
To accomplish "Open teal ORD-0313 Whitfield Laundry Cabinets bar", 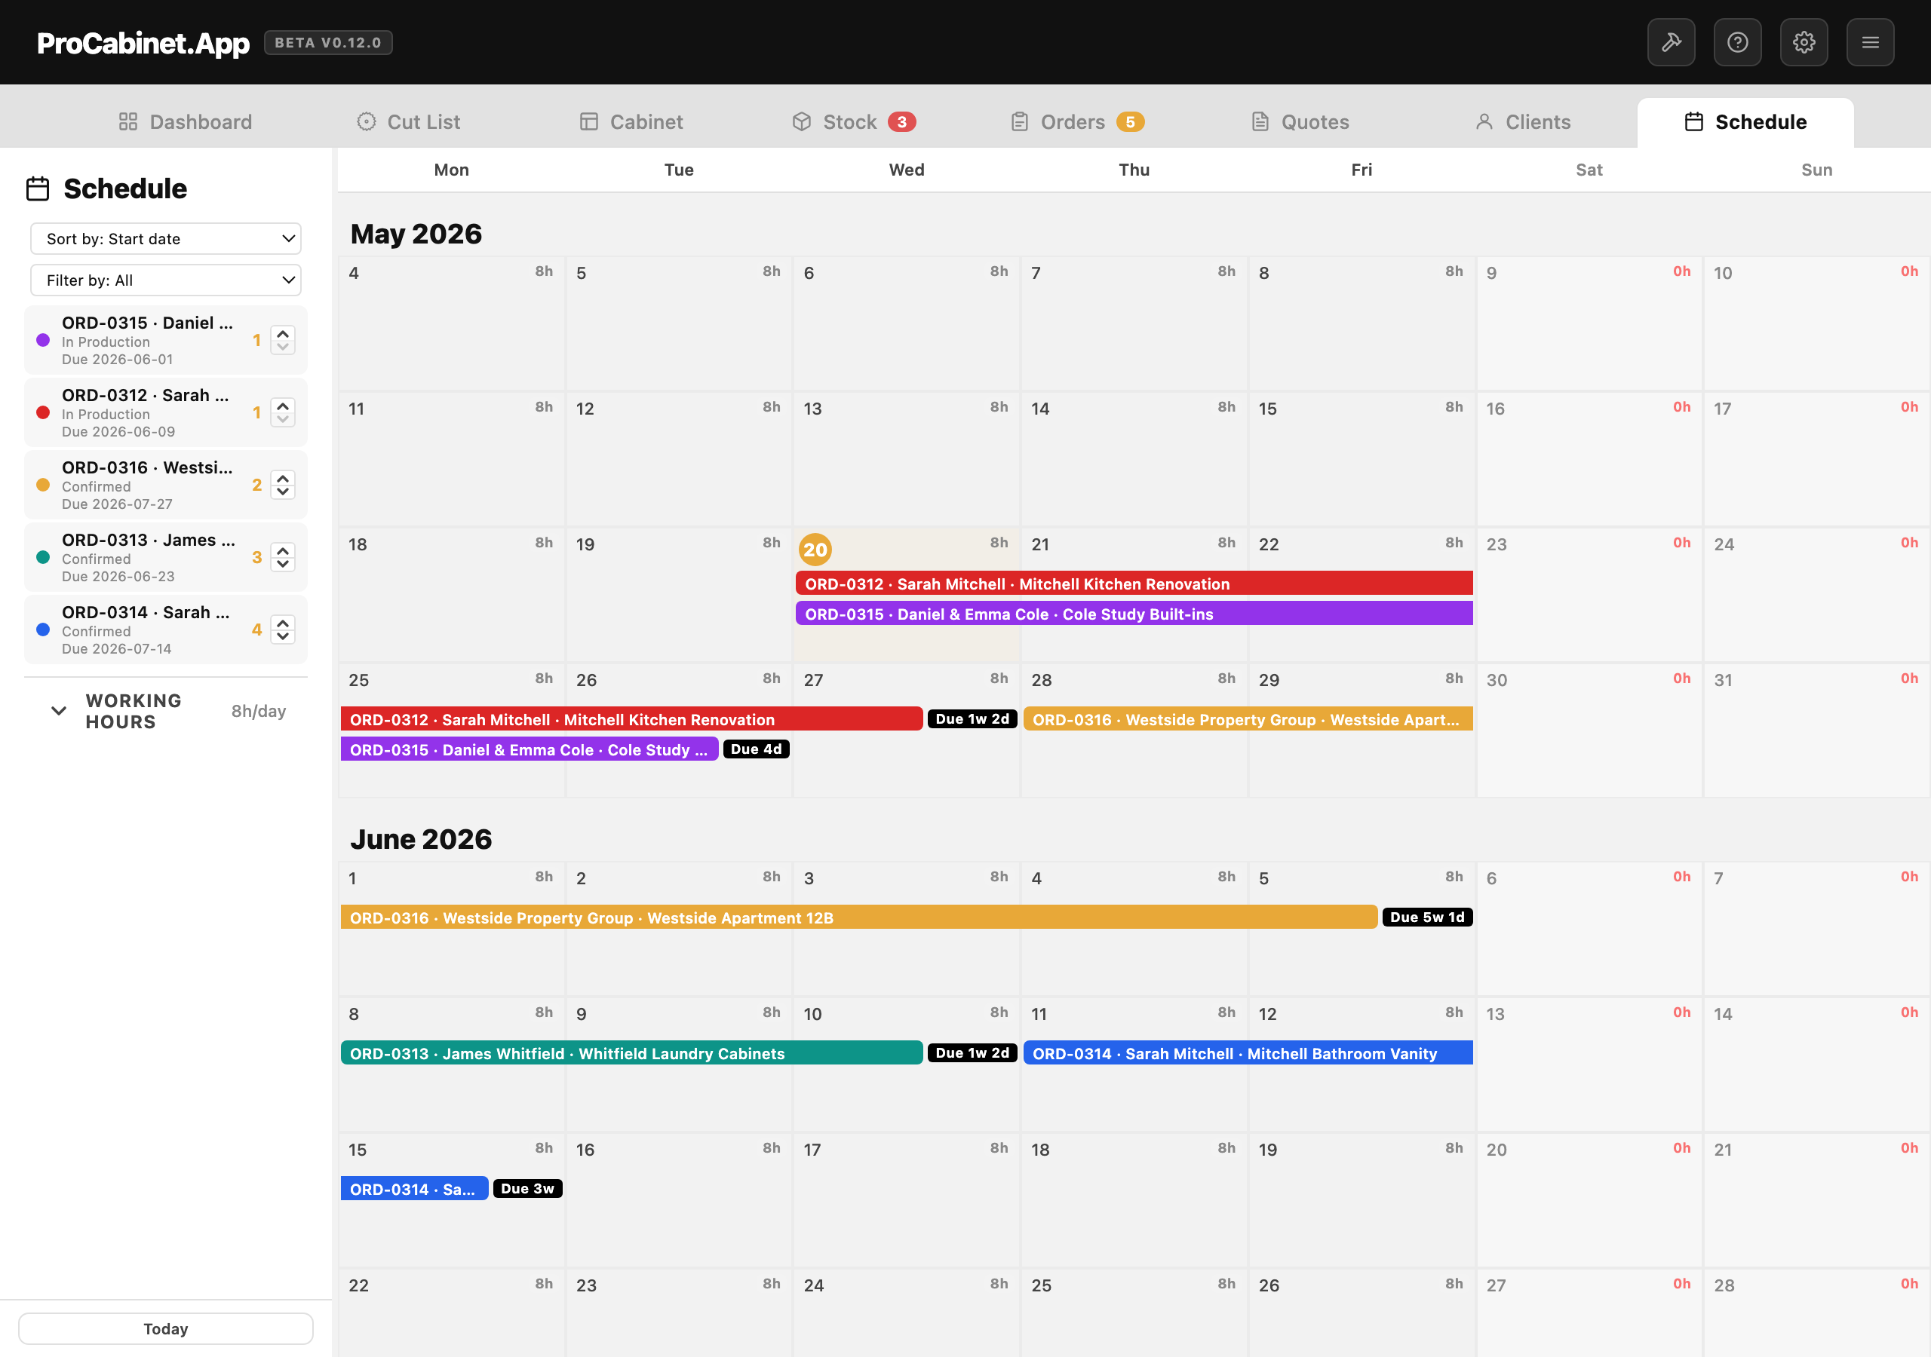I will click(x=631, y=1053).
